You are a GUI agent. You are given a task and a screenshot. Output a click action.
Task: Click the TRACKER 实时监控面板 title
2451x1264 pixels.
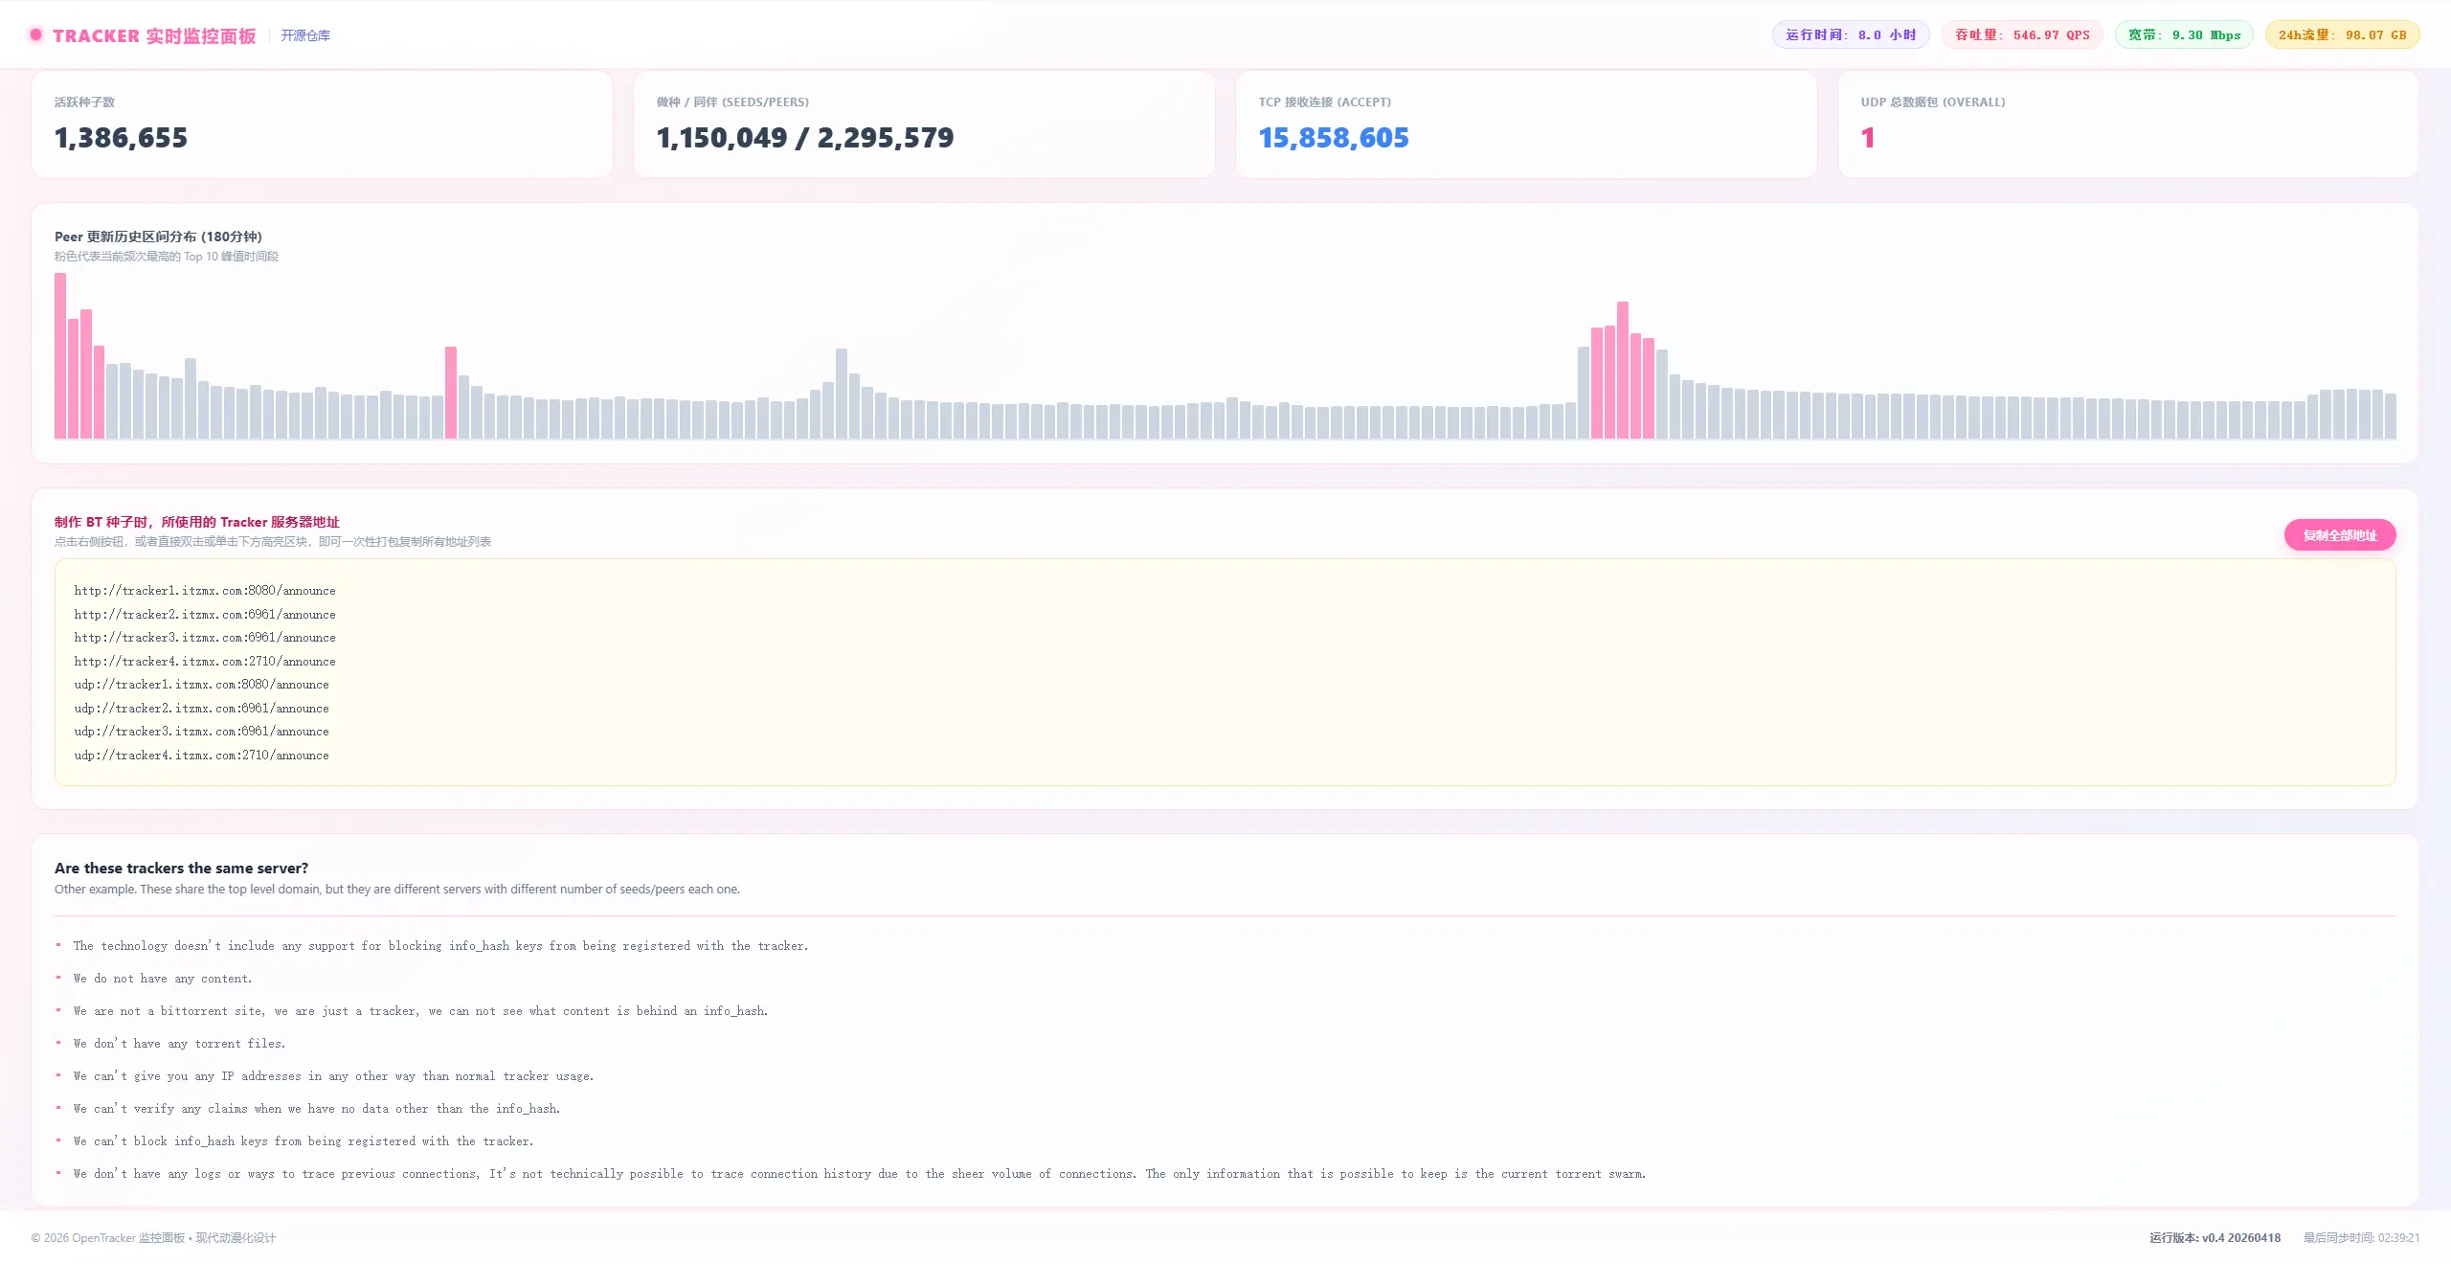(x=154, y=35)
